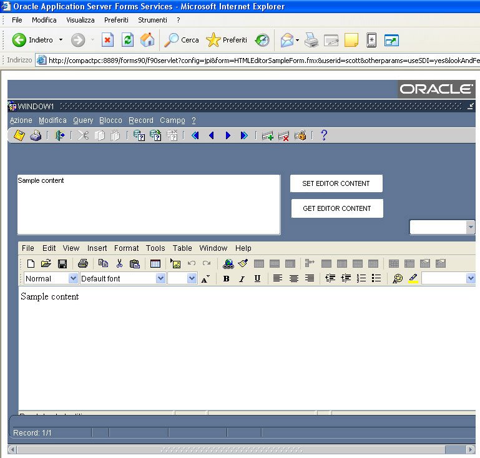Toggle Bold formatting
The width and height of the screenshot is (480, 458).
(x=226, y=278)
